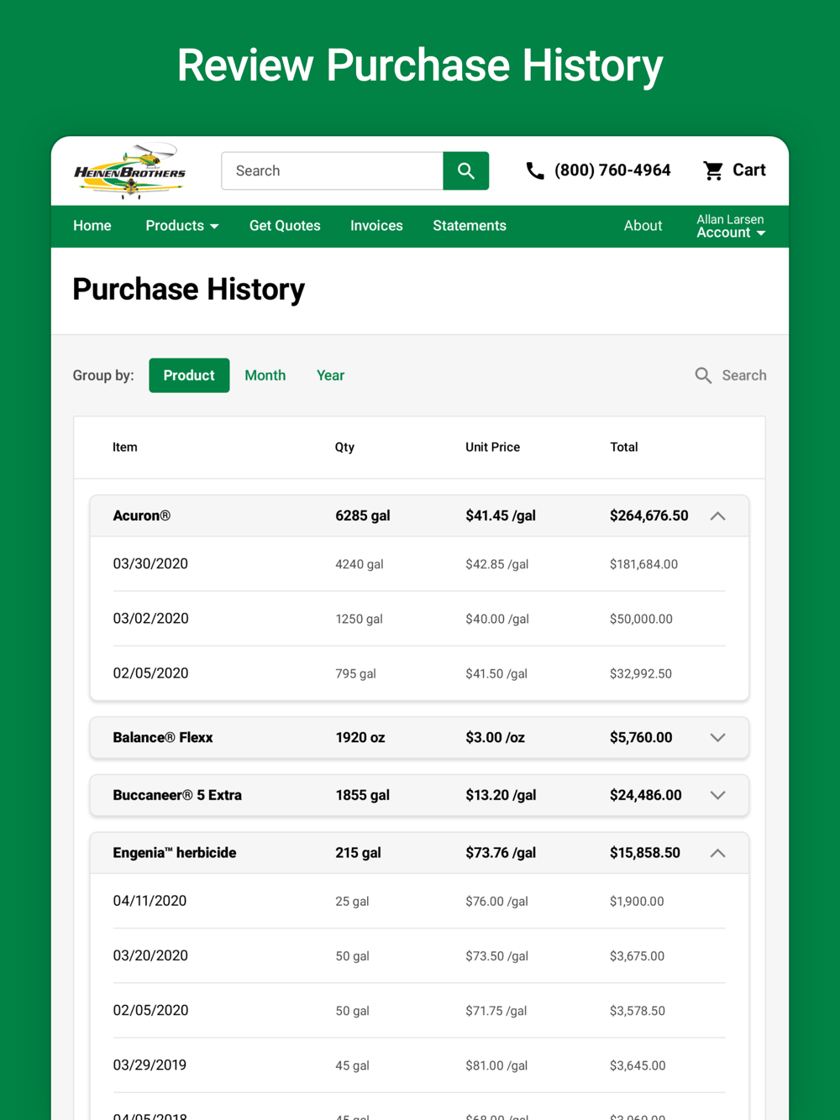Collapse the Acuron® row chevron
Screen dimensions: 840x1120
pyautogui.click(x=717, y=516)
